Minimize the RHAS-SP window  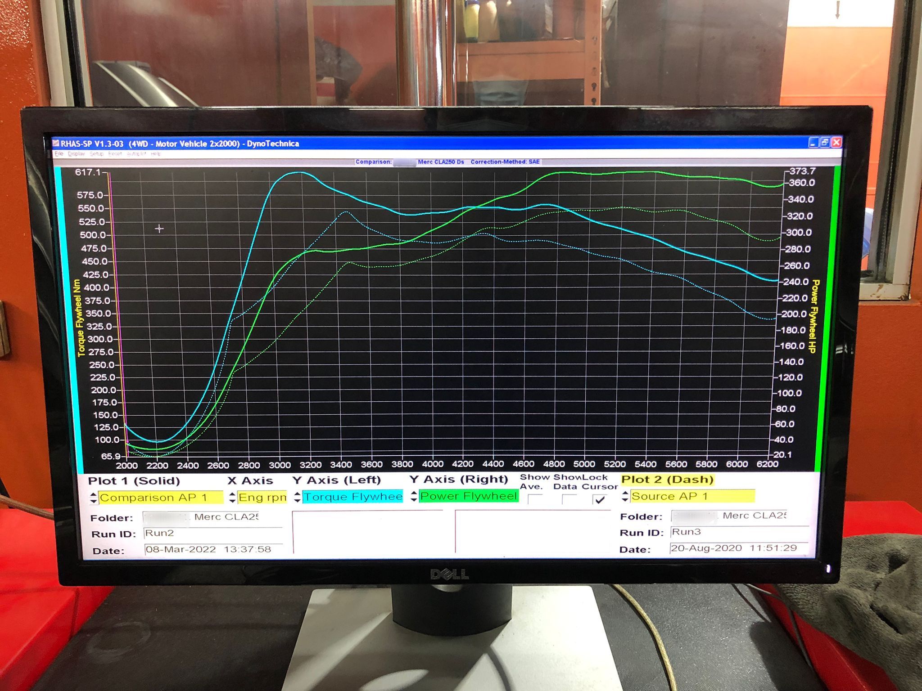tap(813, 143)
